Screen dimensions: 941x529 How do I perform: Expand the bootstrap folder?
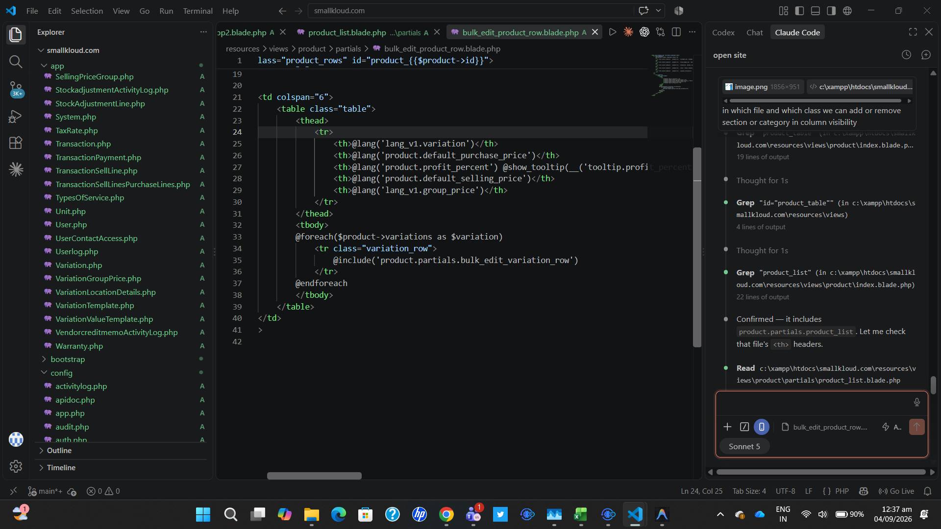pyautogui.click(x=67, y=359)
